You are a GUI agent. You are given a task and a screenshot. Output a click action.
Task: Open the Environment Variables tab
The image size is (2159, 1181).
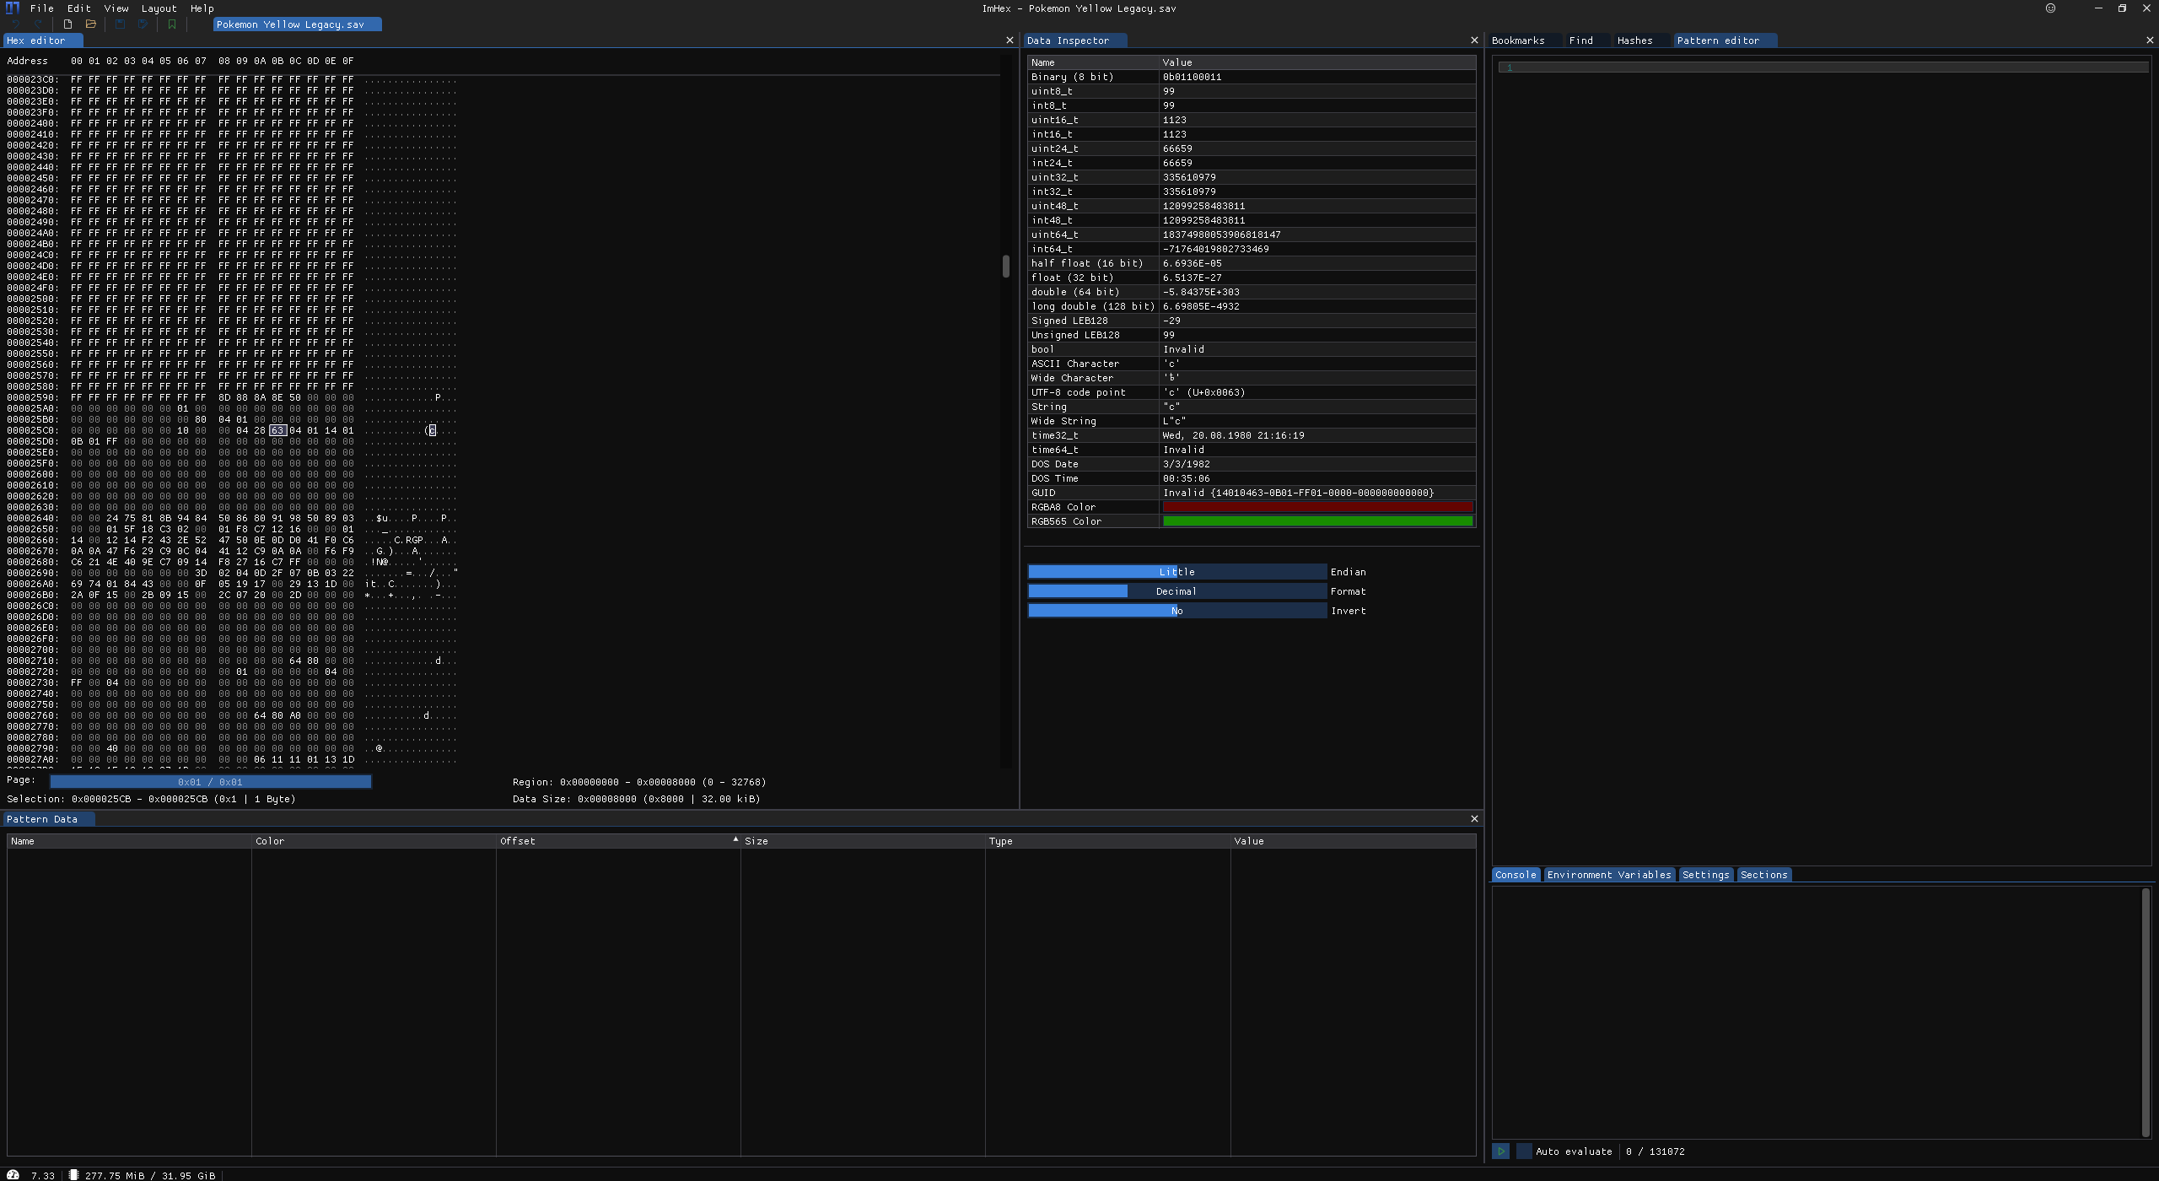point(1608,875)
